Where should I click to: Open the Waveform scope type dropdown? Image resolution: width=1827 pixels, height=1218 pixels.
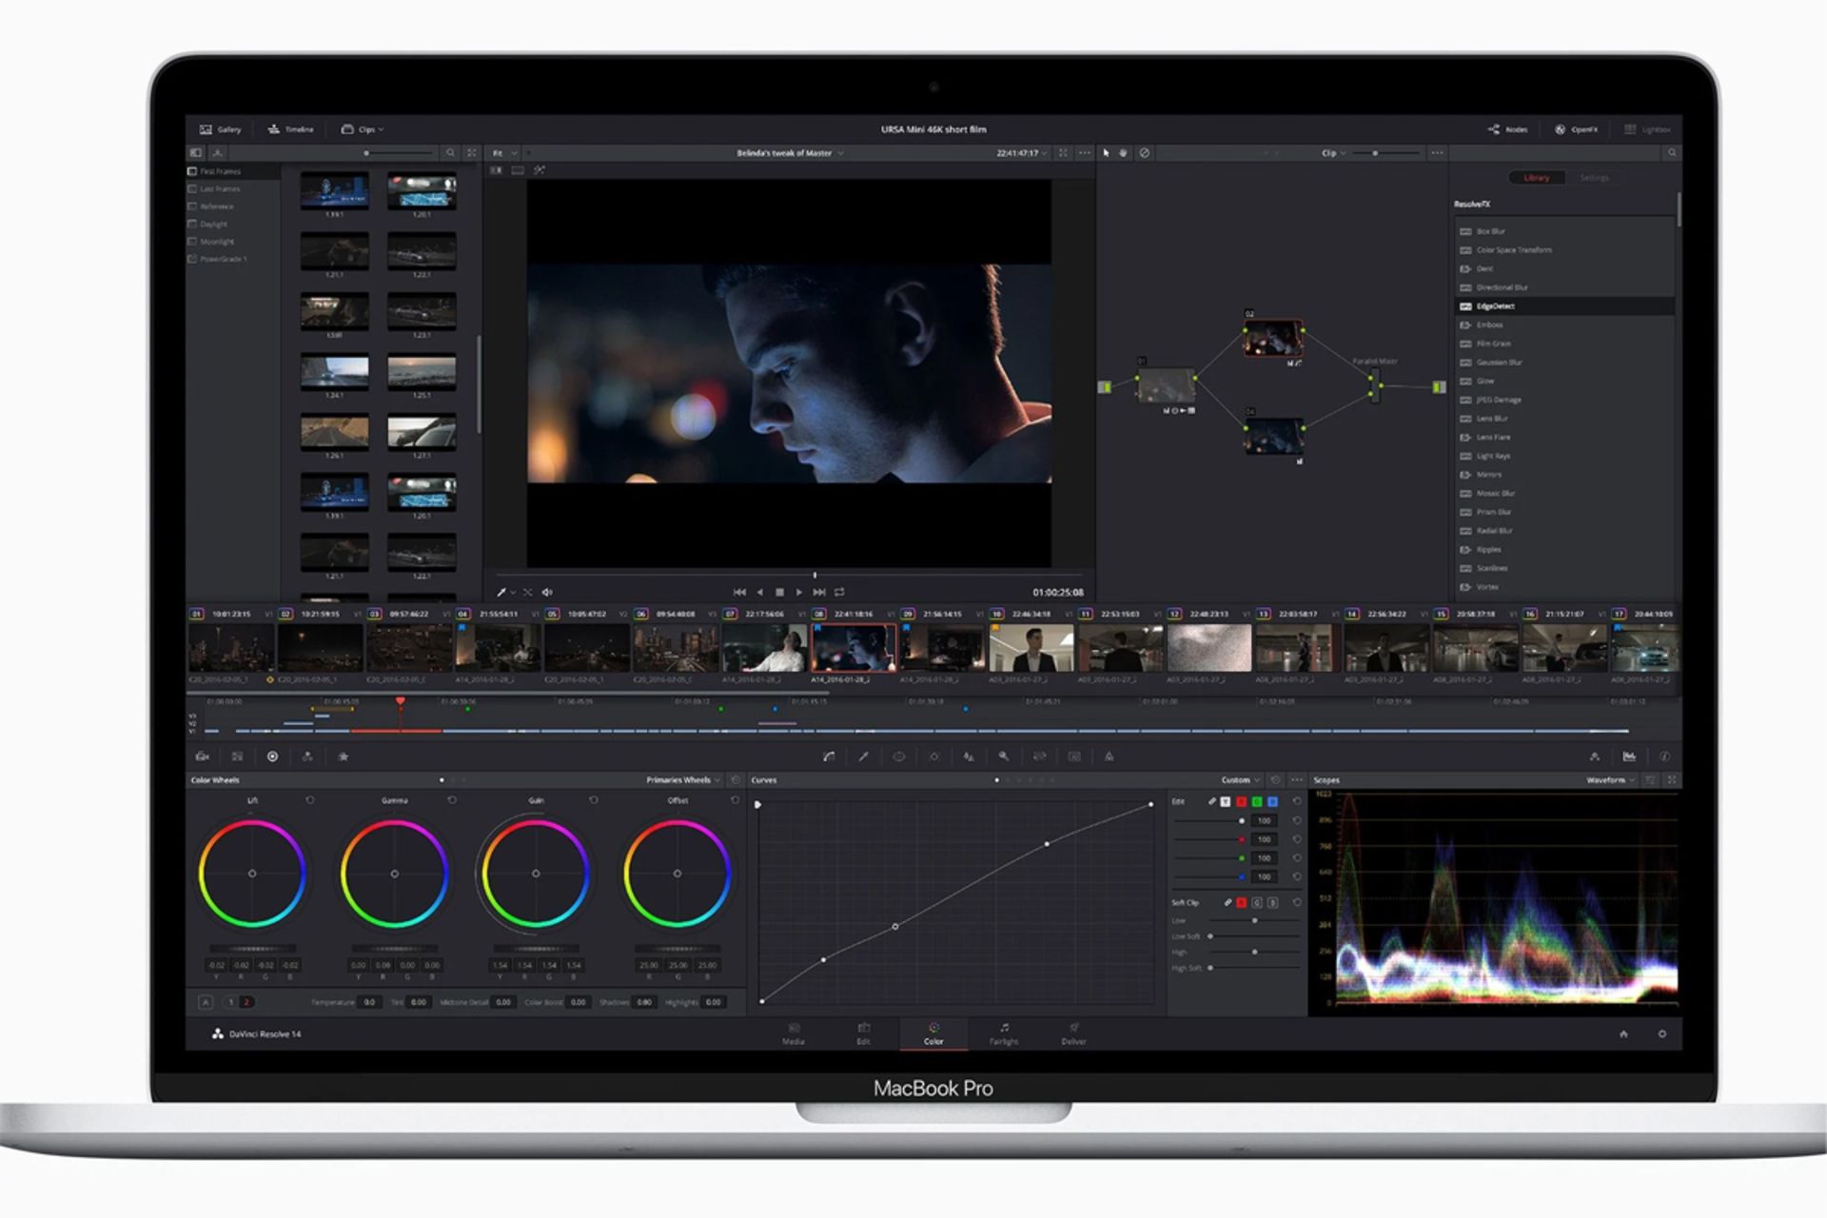pyautogui.click(x=1609, y=780)
